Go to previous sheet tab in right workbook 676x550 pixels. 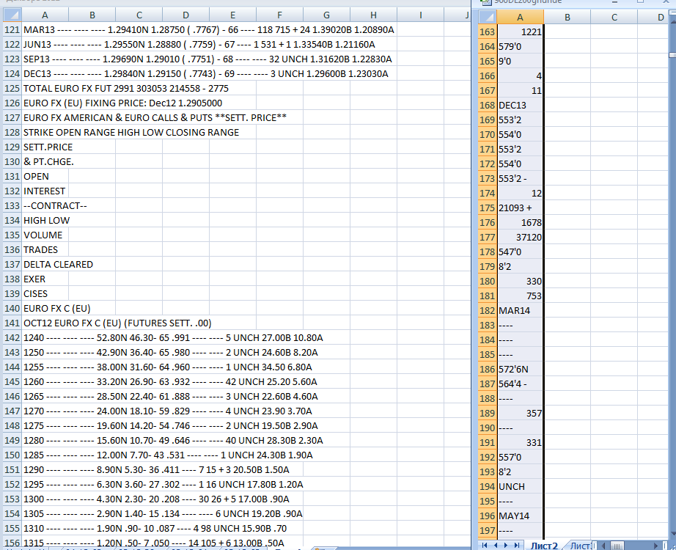(496, 546)
